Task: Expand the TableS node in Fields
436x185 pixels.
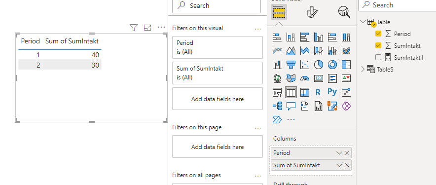Action: 363,69
